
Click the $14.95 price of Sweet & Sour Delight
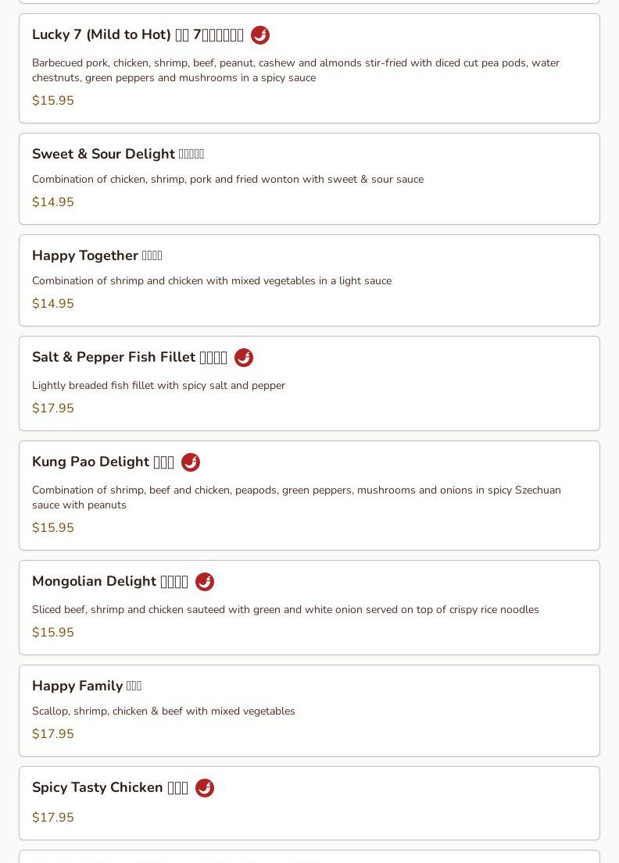click(53, 202)
